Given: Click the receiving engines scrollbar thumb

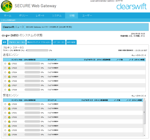Looking at the screenshot, I should [x=144, y=112].
